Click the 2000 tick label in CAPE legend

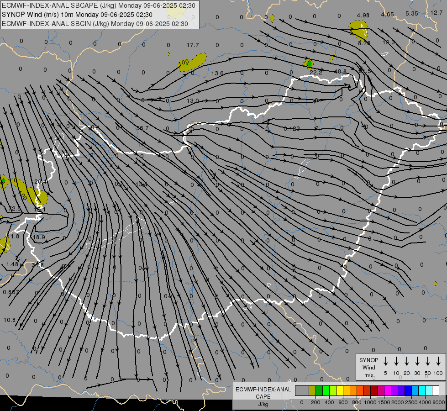397,402
